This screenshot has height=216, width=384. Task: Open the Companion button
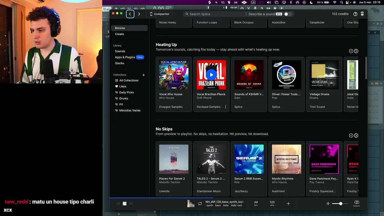[x=159, y=14]
